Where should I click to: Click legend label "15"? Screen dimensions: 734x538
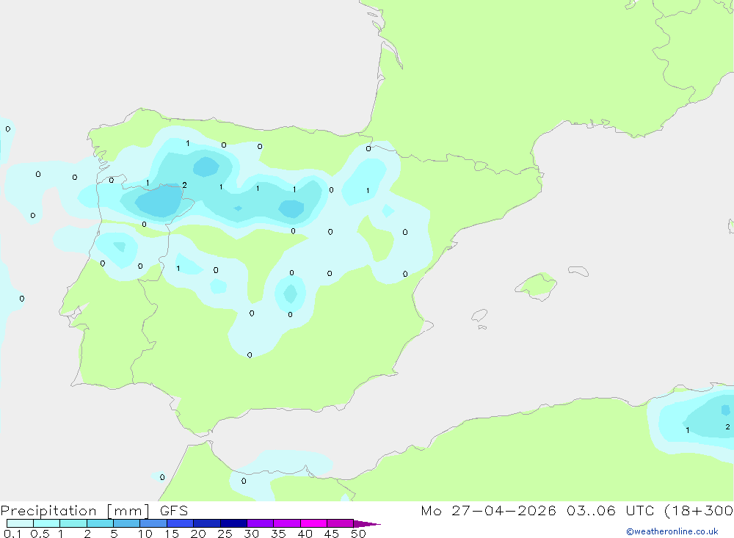(171, 534)
